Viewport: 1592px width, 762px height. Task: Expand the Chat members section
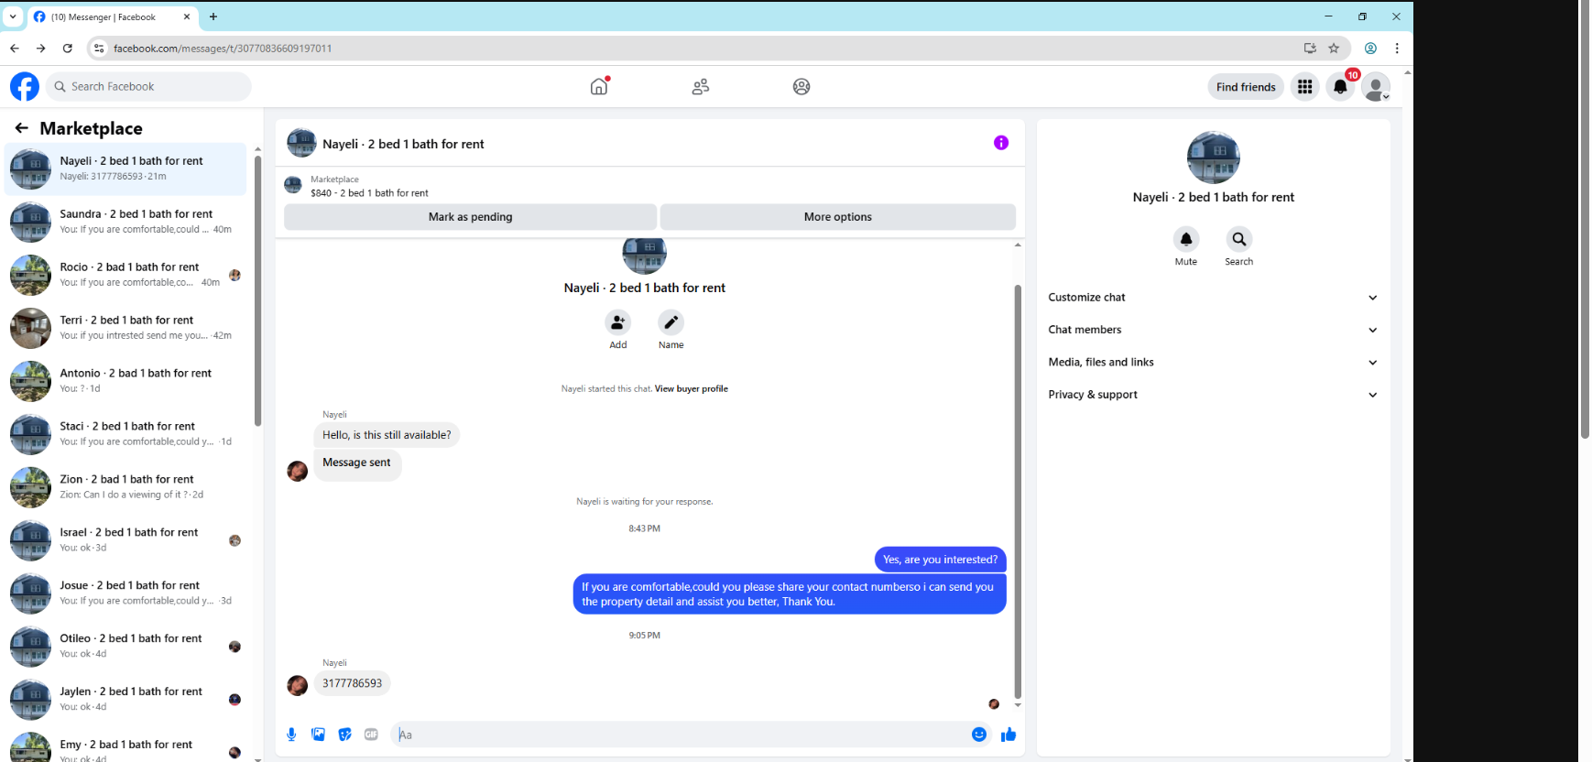click(1213, 330)
